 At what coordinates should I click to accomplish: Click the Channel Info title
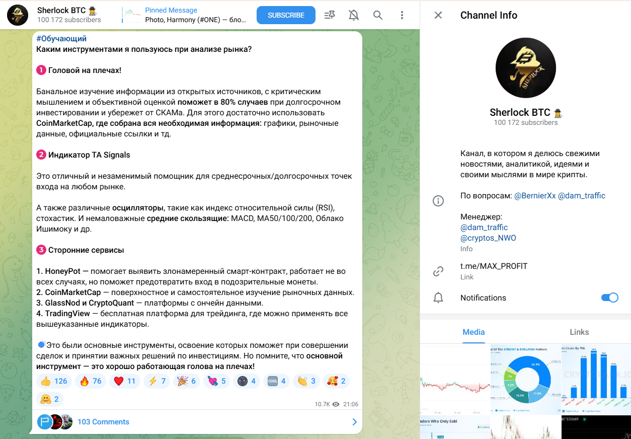pyautogui.click(x=489, y=15)
